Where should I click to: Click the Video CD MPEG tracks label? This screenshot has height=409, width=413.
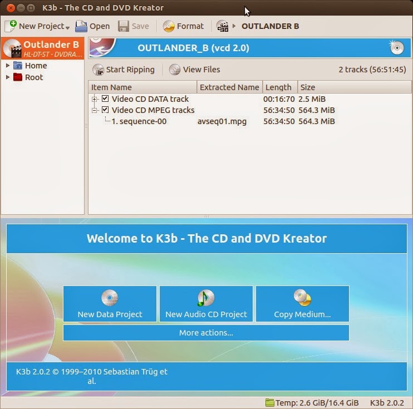coord(153,110)
